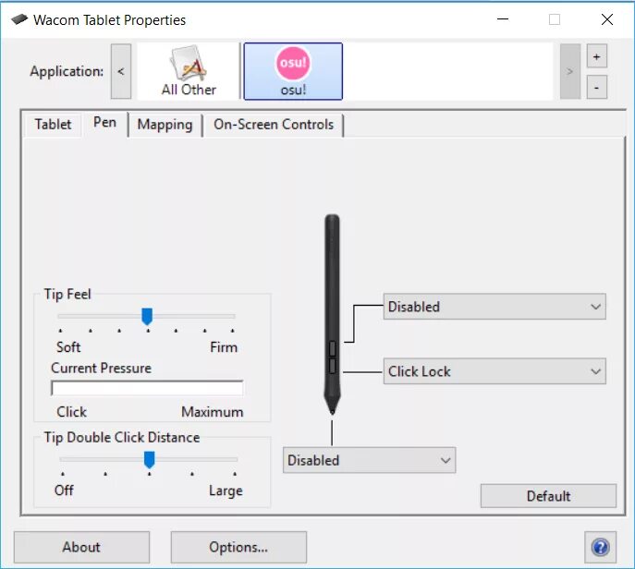Click the lower side button on pen image
Viewport: 635px width, 569px height.
coord(332,366)
